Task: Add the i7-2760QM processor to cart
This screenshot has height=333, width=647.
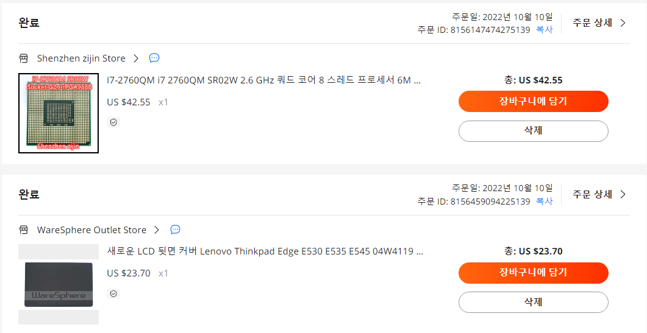Action: 534,102
